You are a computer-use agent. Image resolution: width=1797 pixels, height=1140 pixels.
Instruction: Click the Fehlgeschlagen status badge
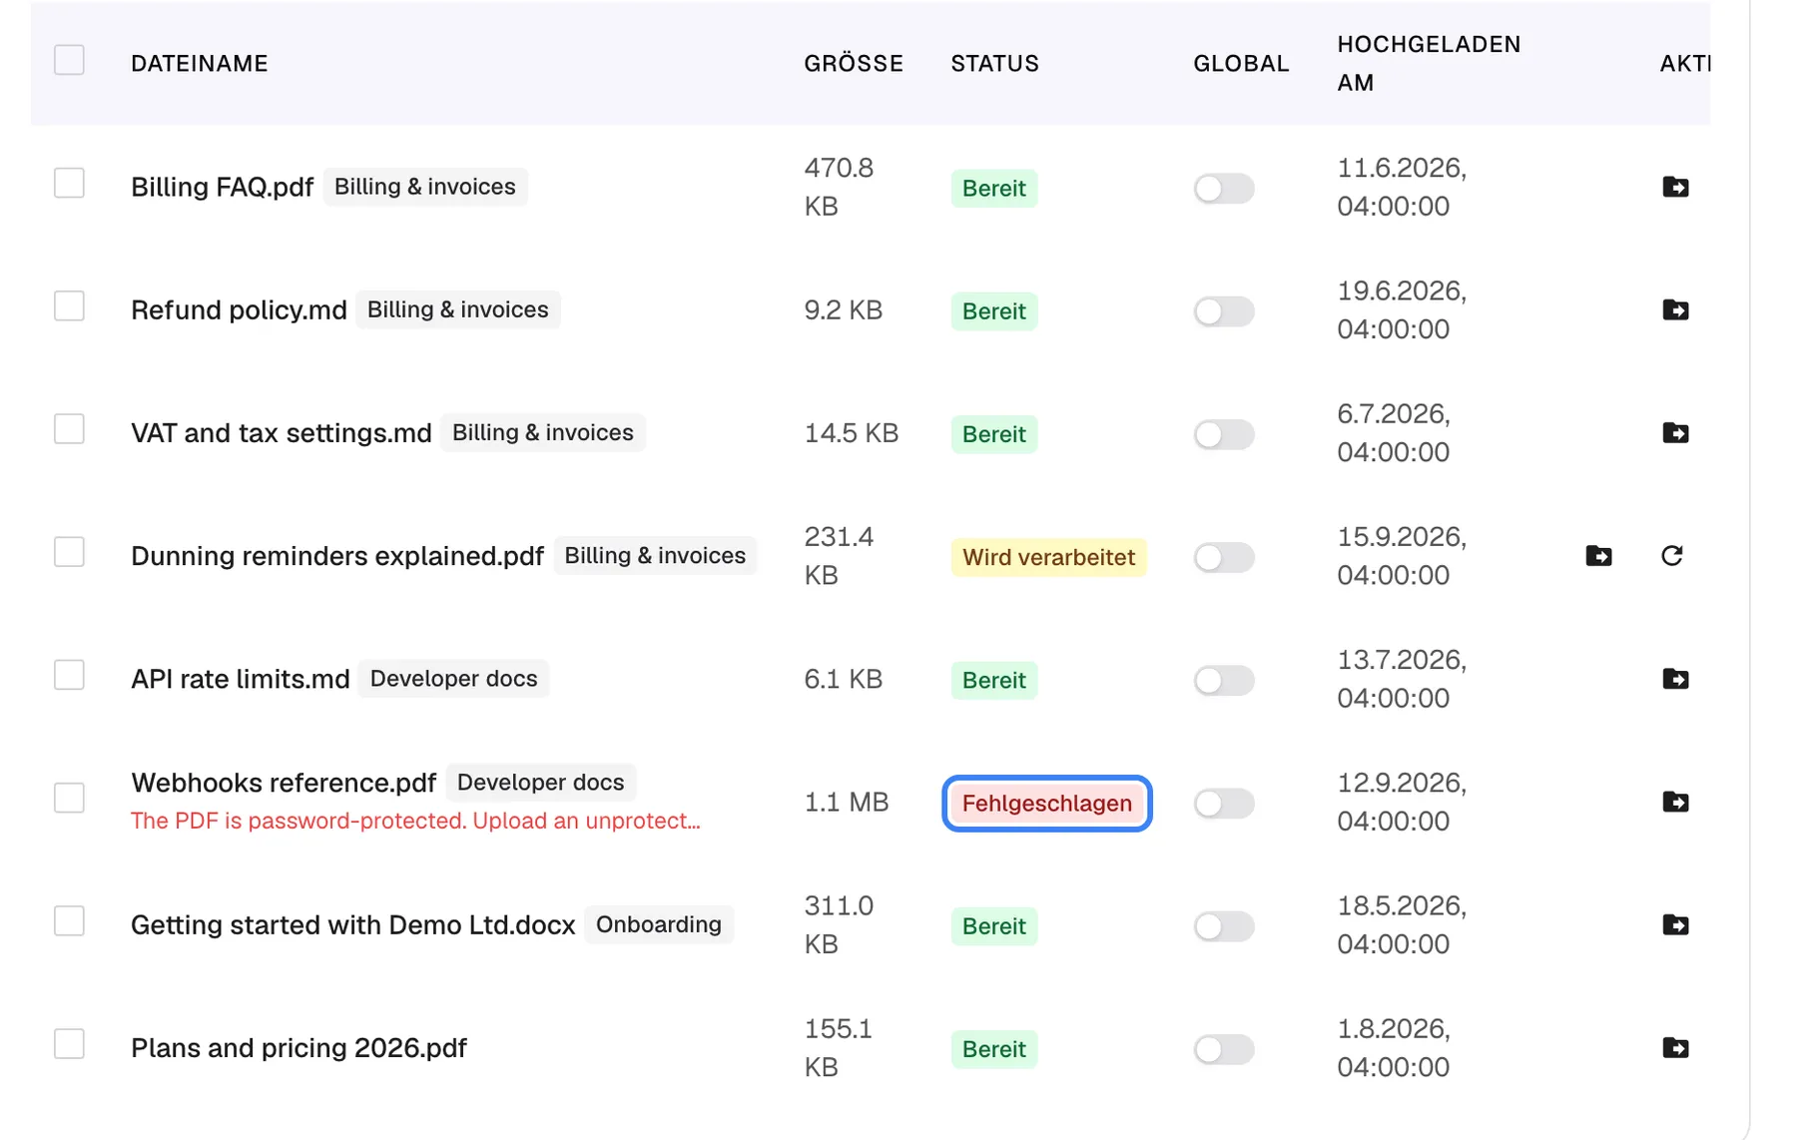(1047, 803)
